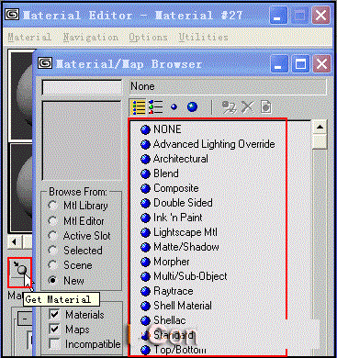Click the scroll up arrow in material list
Viewport: 337px width, 358px height.
click(320, 127)
